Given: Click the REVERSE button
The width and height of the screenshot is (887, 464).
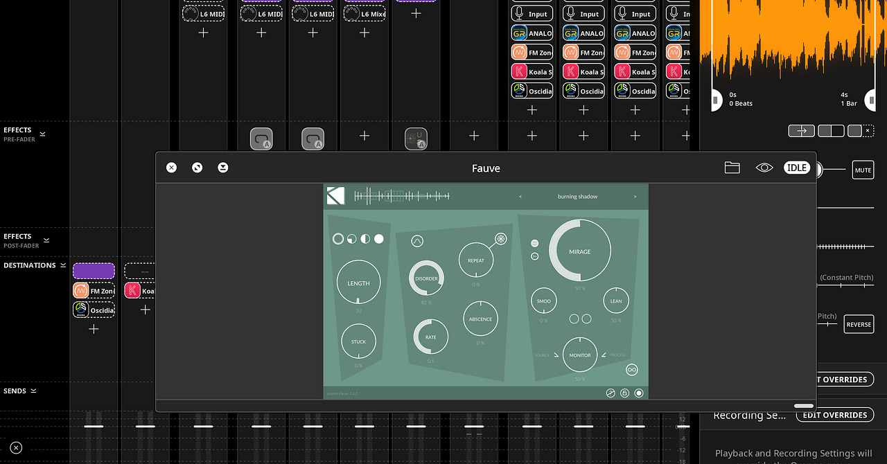Looking at the screenshot, I should click(x=859, y=324).
